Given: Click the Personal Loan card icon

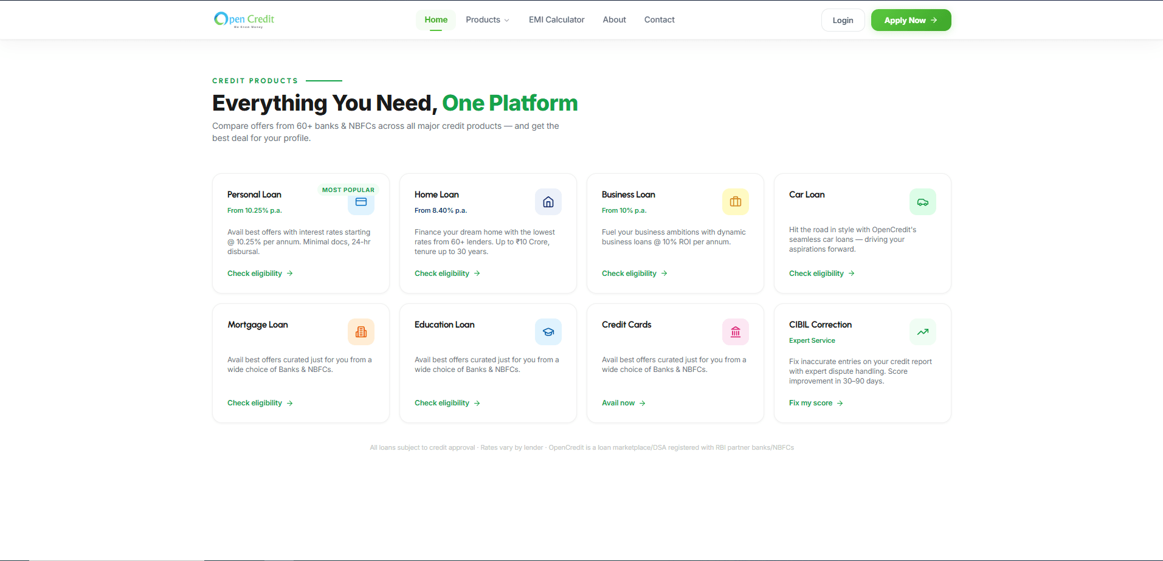Looking at the screenshot, I should (361, 202).
